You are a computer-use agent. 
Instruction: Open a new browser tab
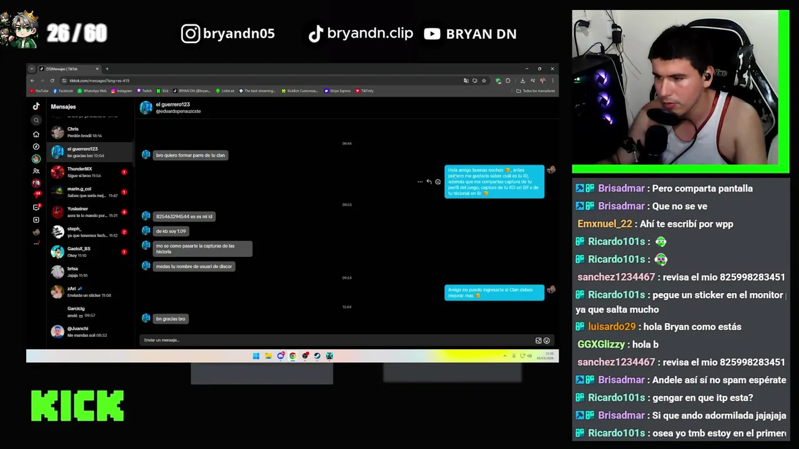tap(107, 69)
